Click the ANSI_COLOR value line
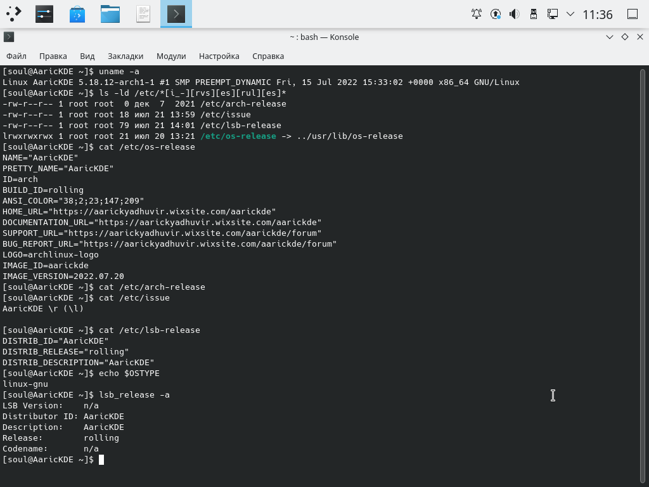Viewport: 649px width, 487px height. [x=74, y=201]
